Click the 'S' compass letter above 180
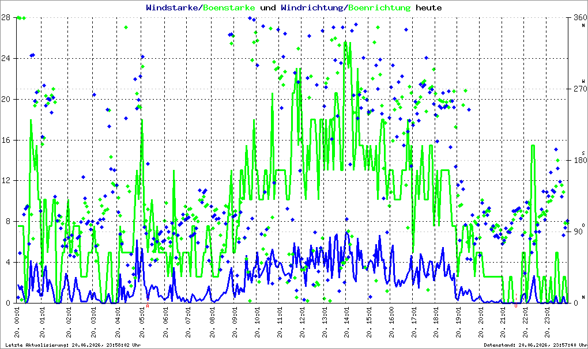 [583, 153]
